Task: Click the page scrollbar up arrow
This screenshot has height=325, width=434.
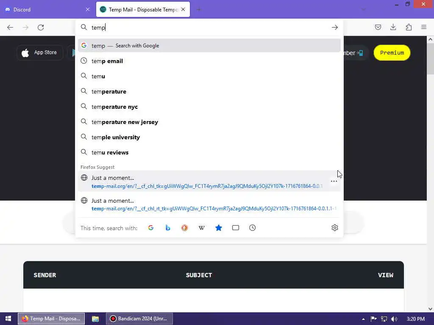Action: [430, 39]
